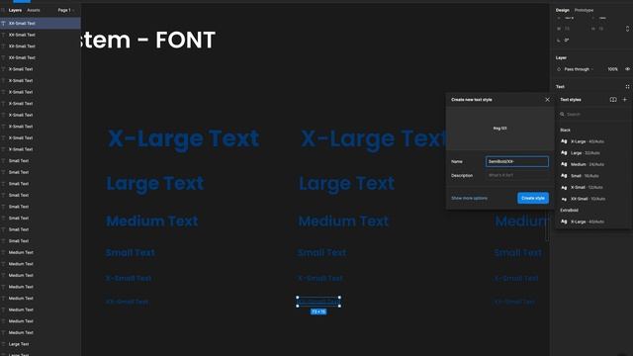Screen dimensions: 633x356
Task: Focus the style Name input field
Action: click(x=517, y=161)
